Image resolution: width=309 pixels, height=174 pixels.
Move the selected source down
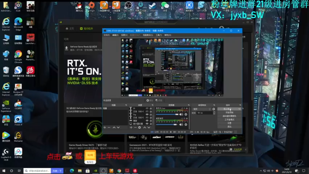point(149,128)
